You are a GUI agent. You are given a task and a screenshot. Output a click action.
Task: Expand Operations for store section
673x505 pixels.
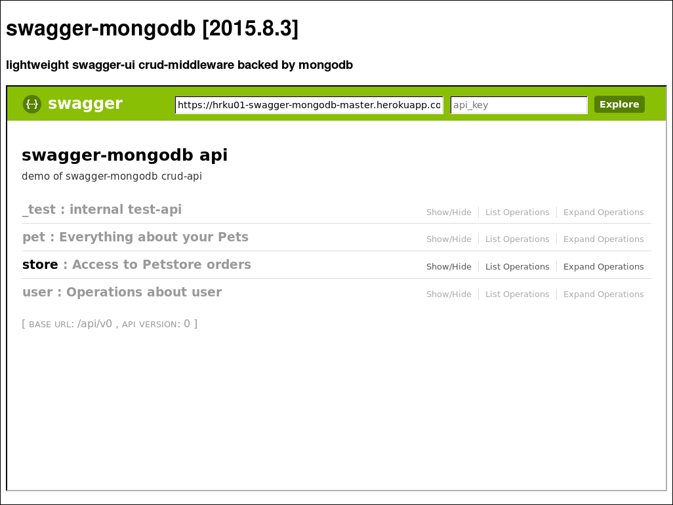tap(603, 266)
